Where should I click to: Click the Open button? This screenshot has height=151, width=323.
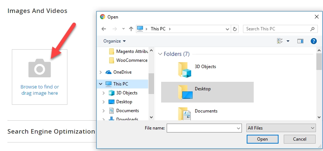coord(262,139)
